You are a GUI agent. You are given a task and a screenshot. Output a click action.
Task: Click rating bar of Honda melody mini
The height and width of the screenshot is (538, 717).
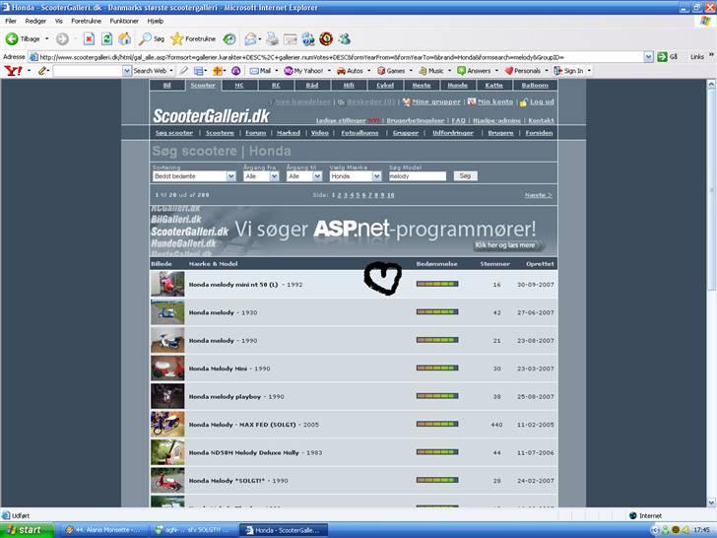437,284
